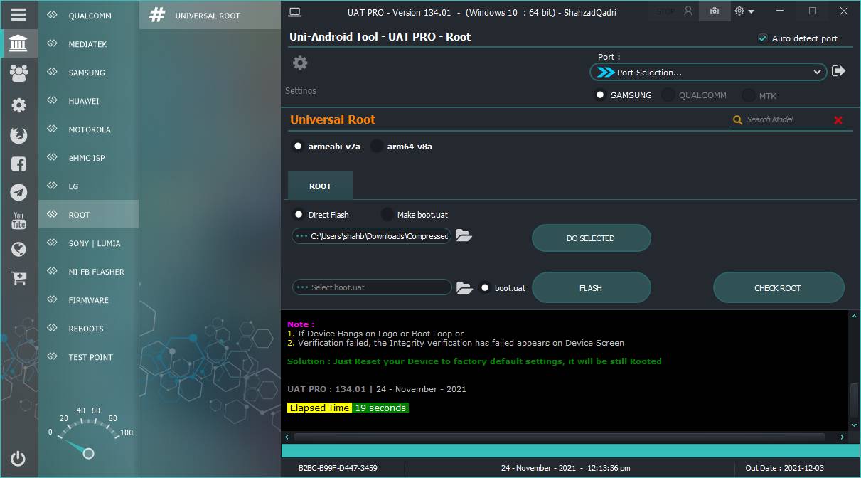Open the globe website icon in the sidebar

18,249
